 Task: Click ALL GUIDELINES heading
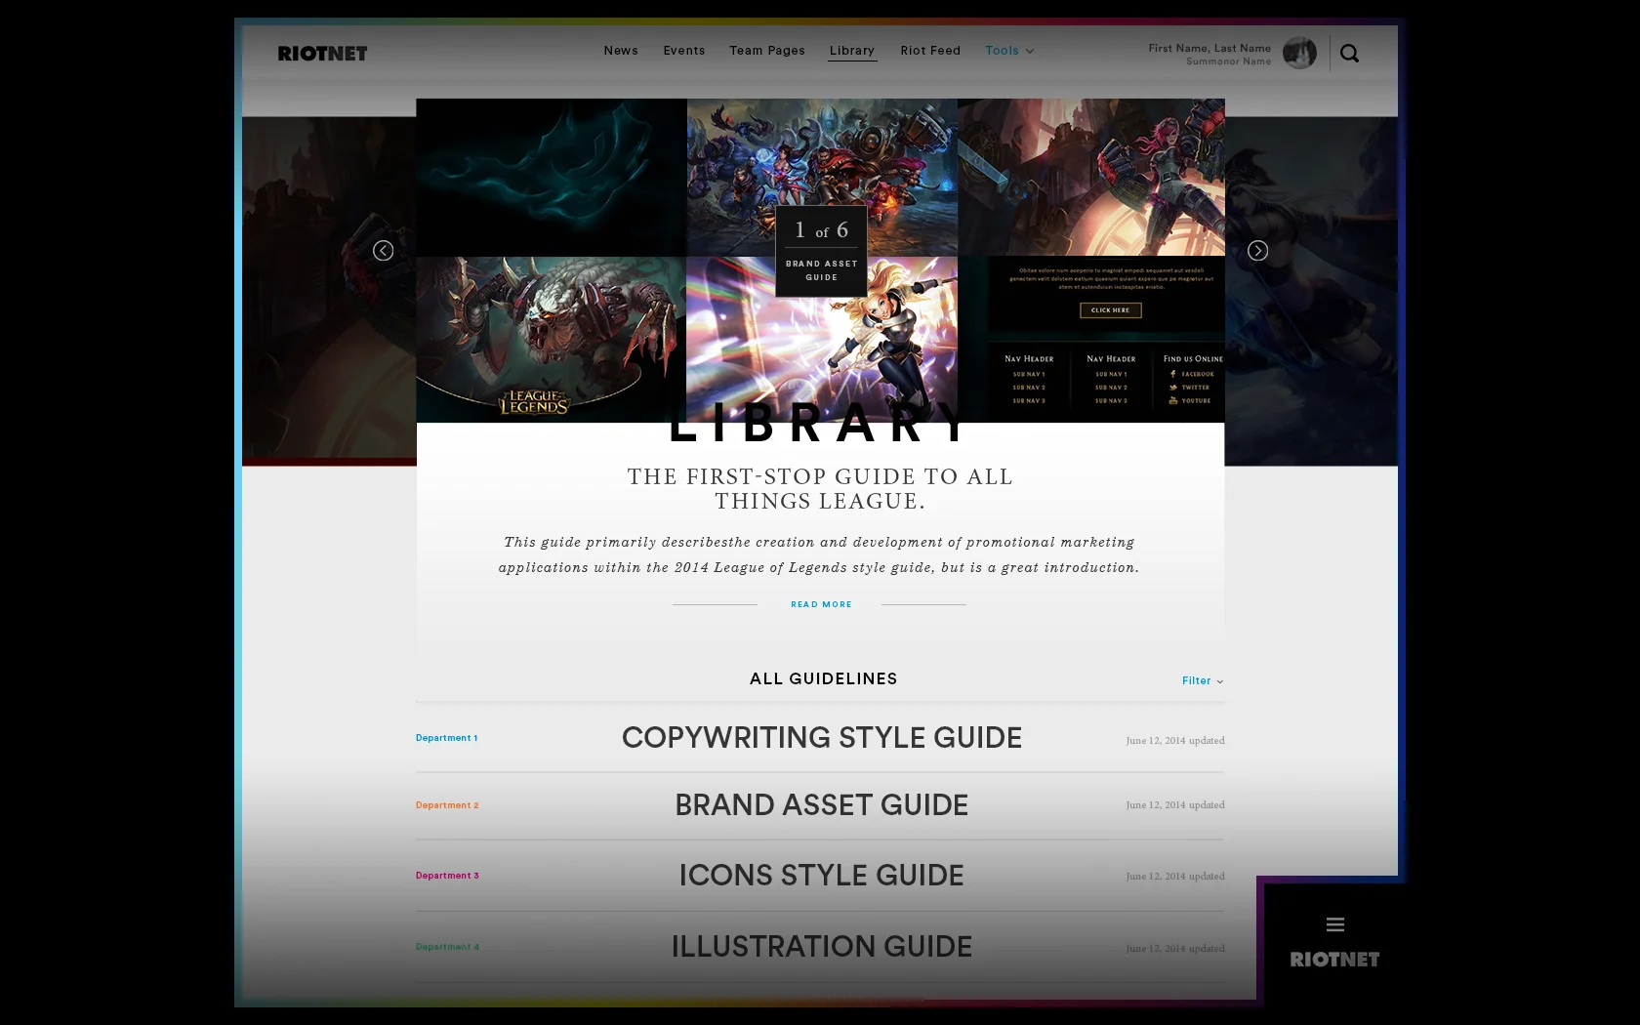823,679
